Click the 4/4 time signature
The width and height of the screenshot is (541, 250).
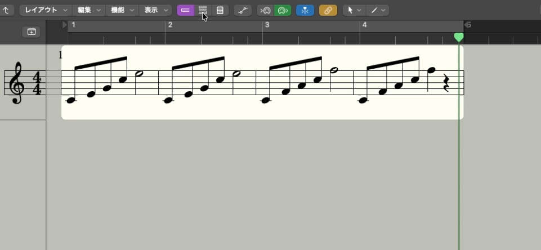pos(37,83)
